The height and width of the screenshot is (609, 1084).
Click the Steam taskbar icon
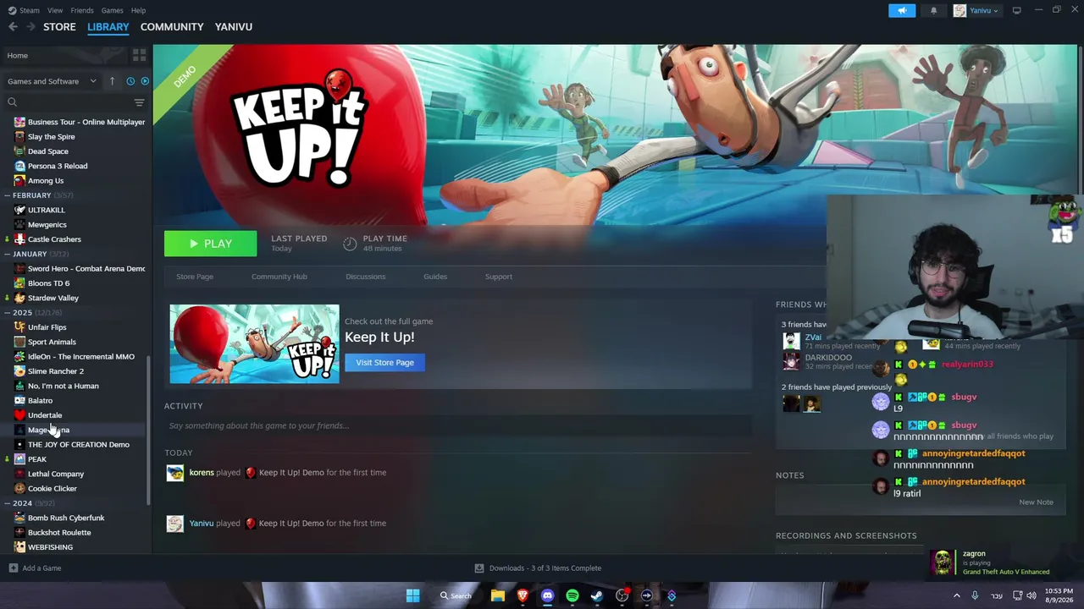coord(597,595)
